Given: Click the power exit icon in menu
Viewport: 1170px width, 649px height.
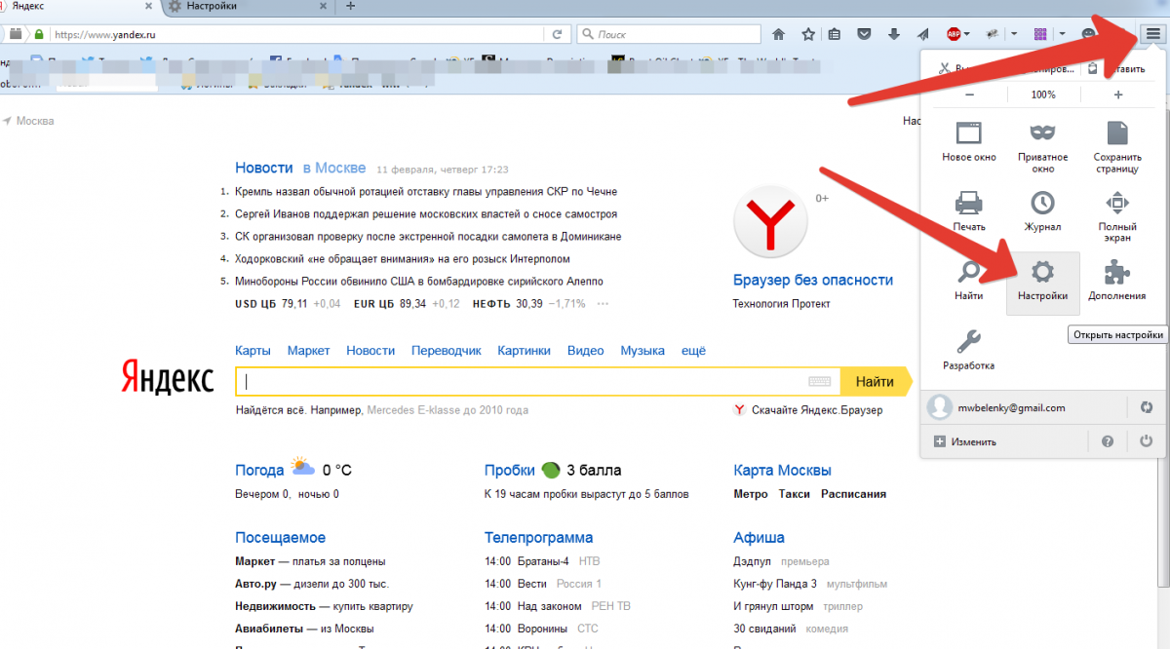Looking at the screenshot, I should pos(1147,441).
